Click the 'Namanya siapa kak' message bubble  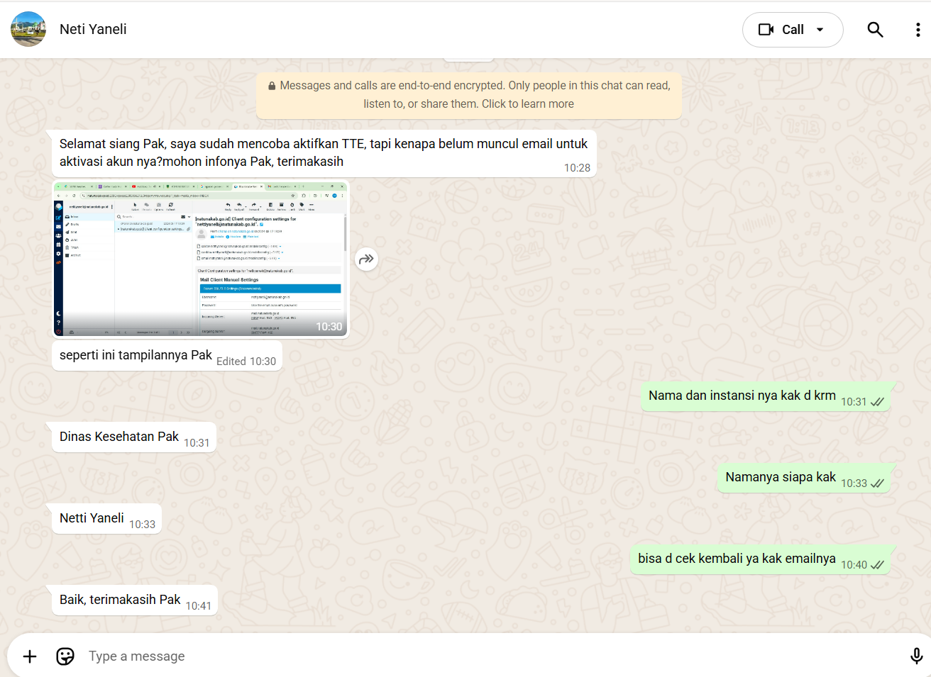[781, 477]
